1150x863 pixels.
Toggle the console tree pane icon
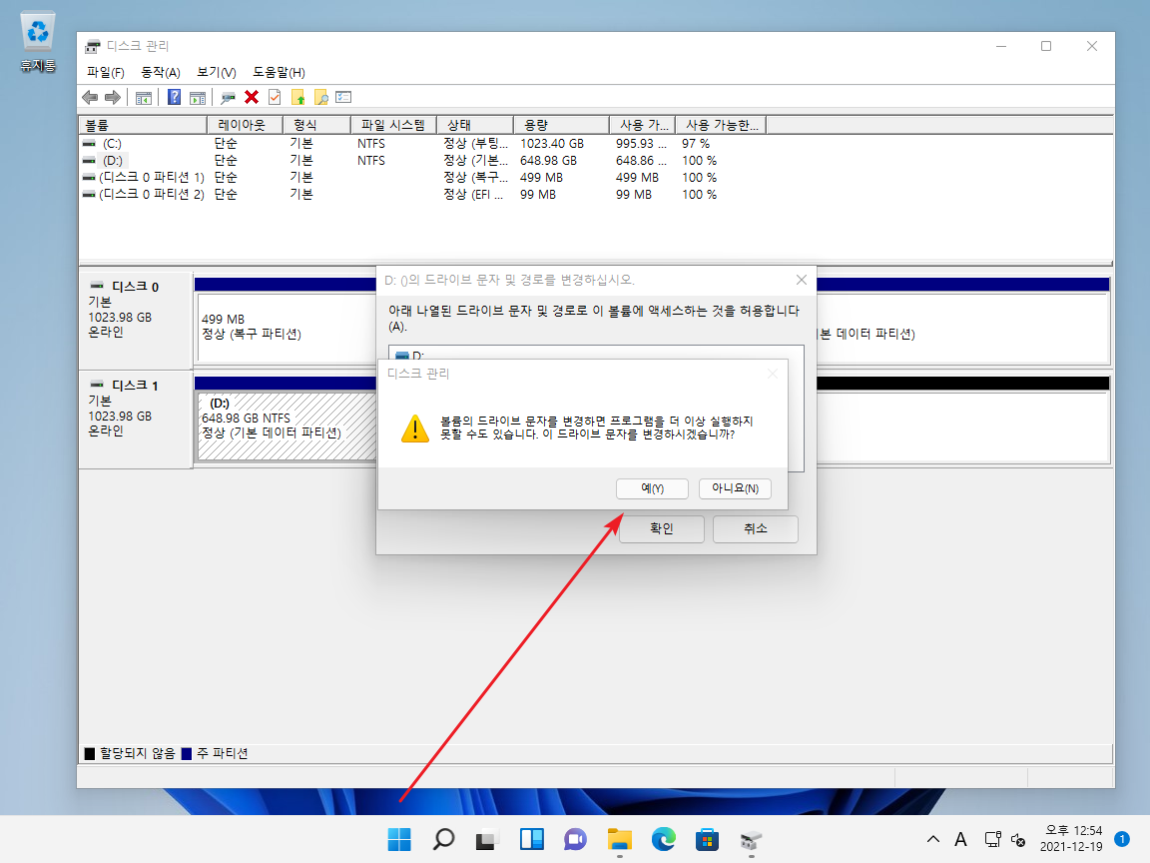pos(144,97)
